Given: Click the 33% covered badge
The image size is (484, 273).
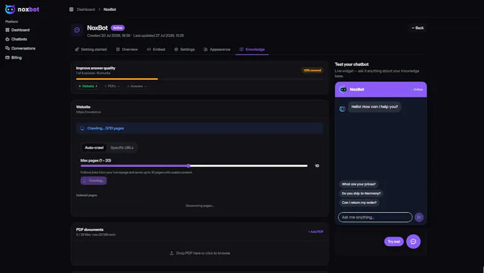Looking at the screenshot, I should (312, 70).
